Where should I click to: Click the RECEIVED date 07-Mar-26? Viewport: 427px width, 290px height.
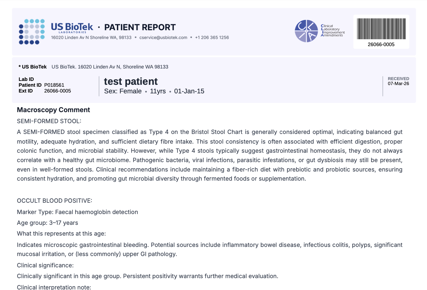398,83
